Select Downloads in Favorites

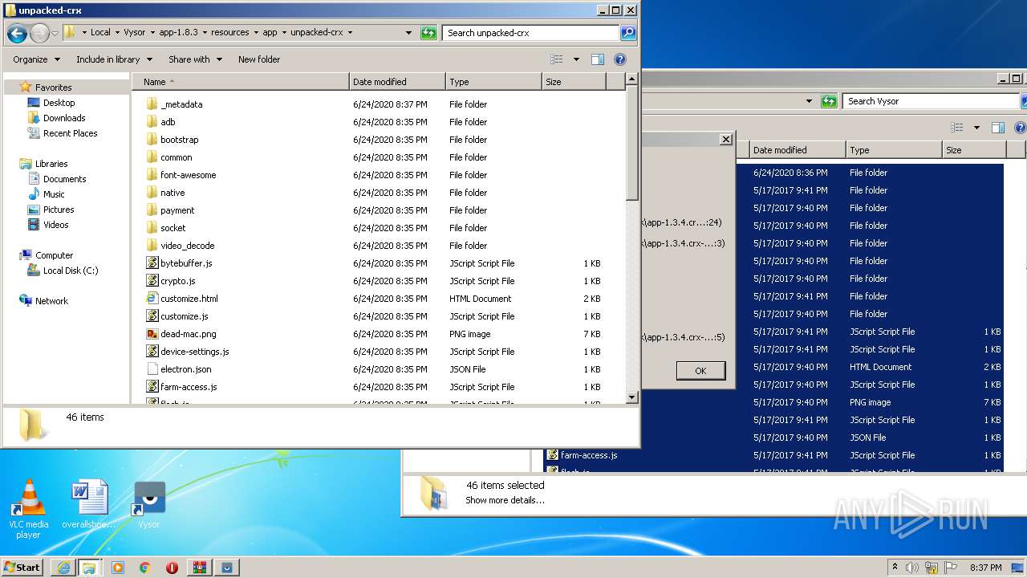[x=64, y=118]
